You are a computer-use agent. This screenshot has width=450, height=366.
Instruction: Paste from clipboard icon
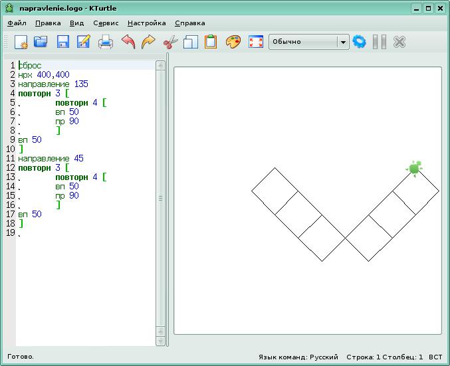[x=211, y=42]
